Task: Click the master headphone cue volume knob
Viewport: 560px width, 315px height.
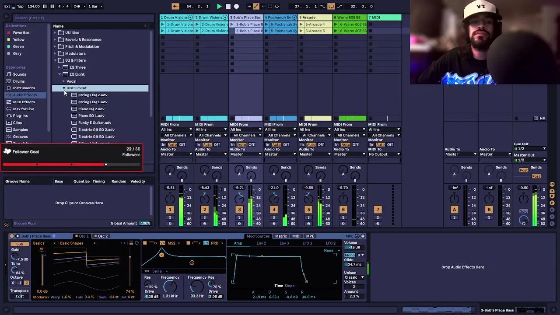Action: [x=524, y=220]
